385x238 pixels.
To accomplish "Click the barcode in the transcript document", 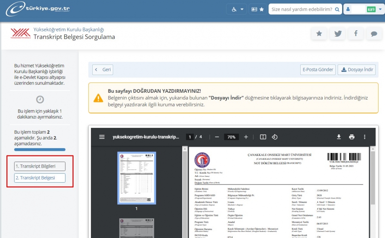I will (x=344, y=156).
